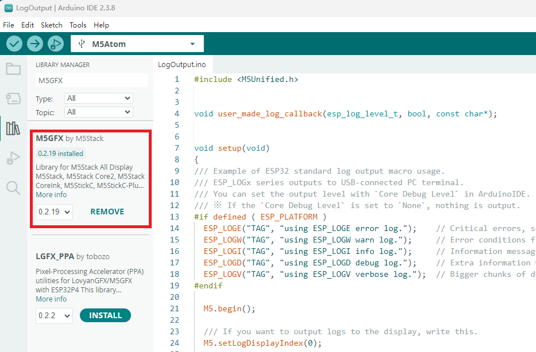Viewport: 536px width, 352px height.
Task: Expand the LGFX_PPA version 0.2.2 dropdown
Action: pos(54,315)
